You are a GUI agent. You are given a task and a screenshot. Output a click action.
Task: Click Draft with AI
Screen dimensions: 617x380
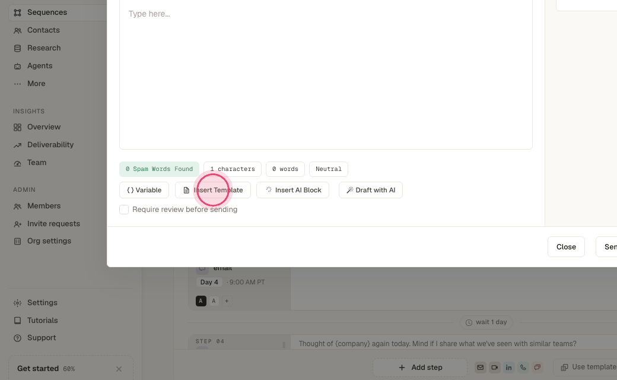(x=371, y=190)
